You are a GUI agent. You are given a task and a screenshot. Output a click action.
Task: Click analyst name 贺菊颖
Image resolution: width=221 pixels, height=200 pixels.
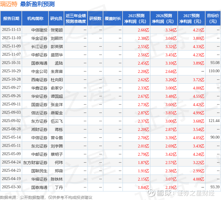pos(57,30)
